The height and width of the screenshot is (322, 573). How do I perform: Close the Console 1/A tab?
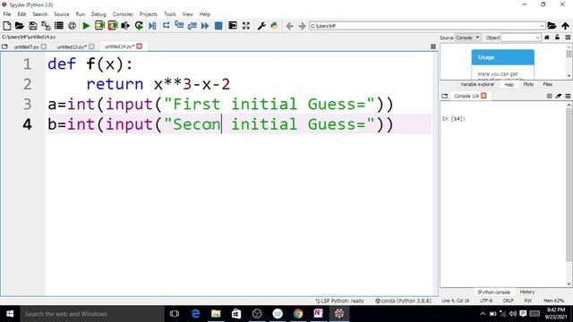483,96
